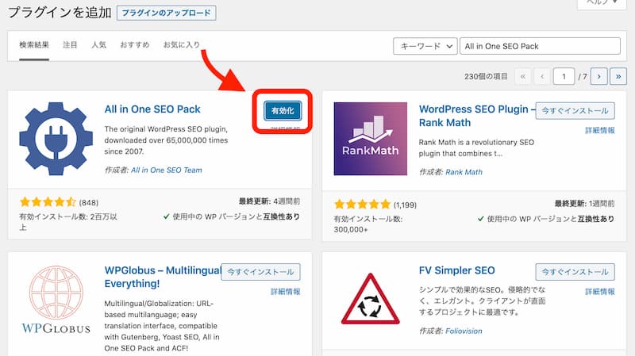Switch to 人気 tab
The image size is (635, 356).
click(x=98, y=44)
